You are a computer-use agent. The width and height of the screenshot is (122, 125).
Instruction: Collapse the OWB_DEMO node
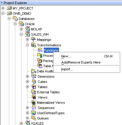(x=3, y=13)
